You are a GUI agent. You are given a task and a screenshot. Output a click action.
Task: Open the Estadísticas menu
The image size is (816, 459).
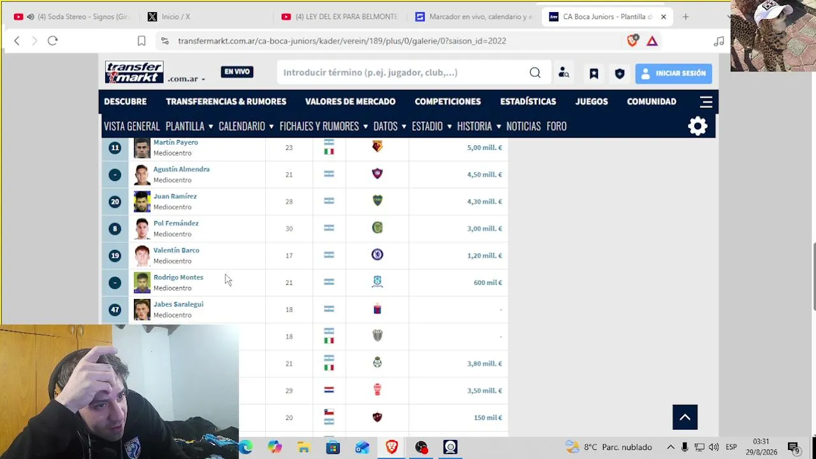coord(528,101)
